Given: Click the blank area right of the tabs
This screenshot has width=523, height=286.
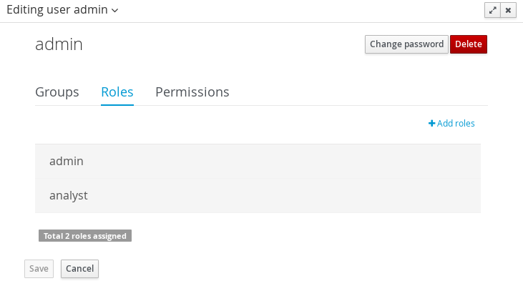Looking at the screenshot, I should [x=358, y=92].
